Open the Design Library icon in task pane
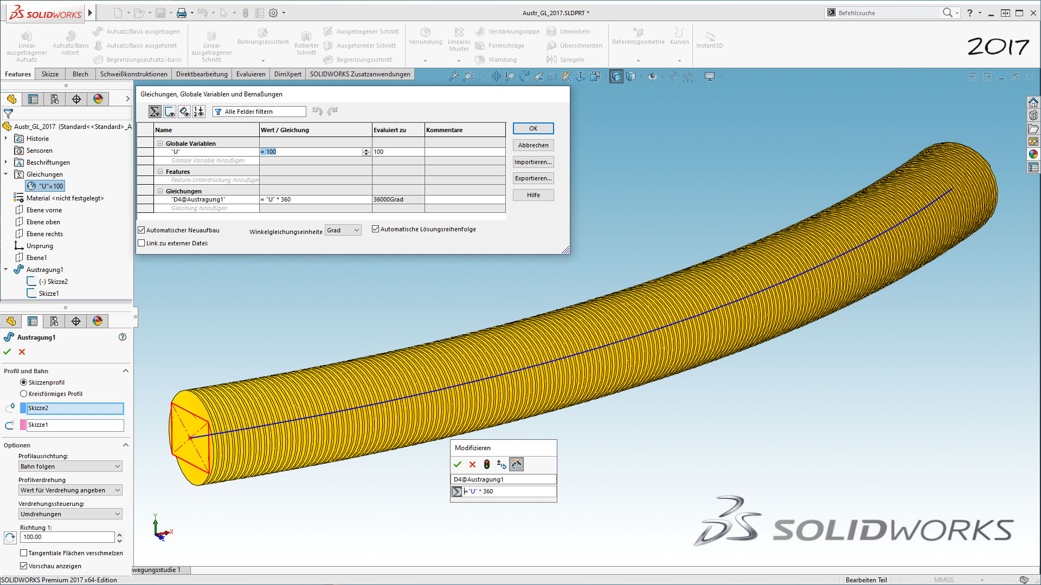Viewport: 1041px width, 585px height. coord(1033,115)
